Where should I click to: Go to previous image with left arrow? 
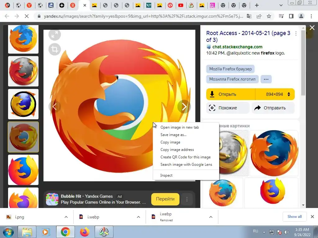[55, 107]
